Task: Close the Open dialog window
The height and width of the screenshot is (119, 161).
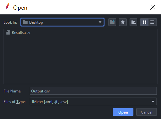Action: 153,7
